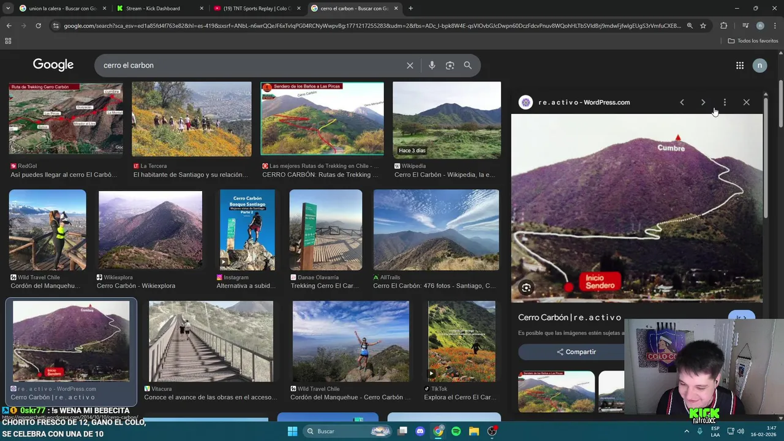This screenshot has height=441, width=784.
Task: Show hidden system tray icons
Action: pos(688,431)
